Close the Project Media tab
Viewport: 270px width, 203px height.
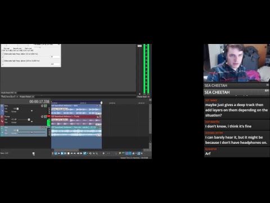[x=33, y=96]
